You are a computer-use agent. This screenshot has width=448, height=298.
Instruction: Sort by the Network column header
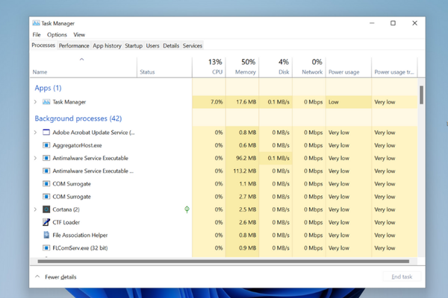[x=309, y=67]
